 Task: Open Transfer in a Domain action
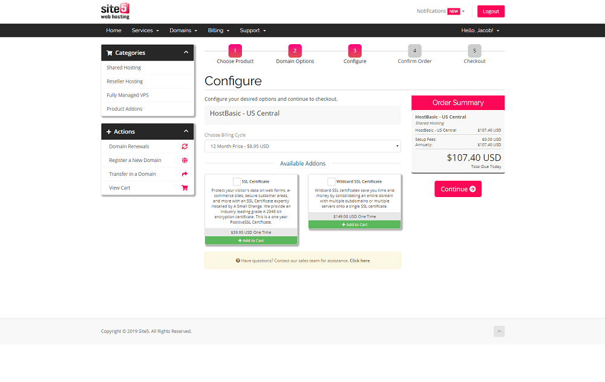point(148,174)
